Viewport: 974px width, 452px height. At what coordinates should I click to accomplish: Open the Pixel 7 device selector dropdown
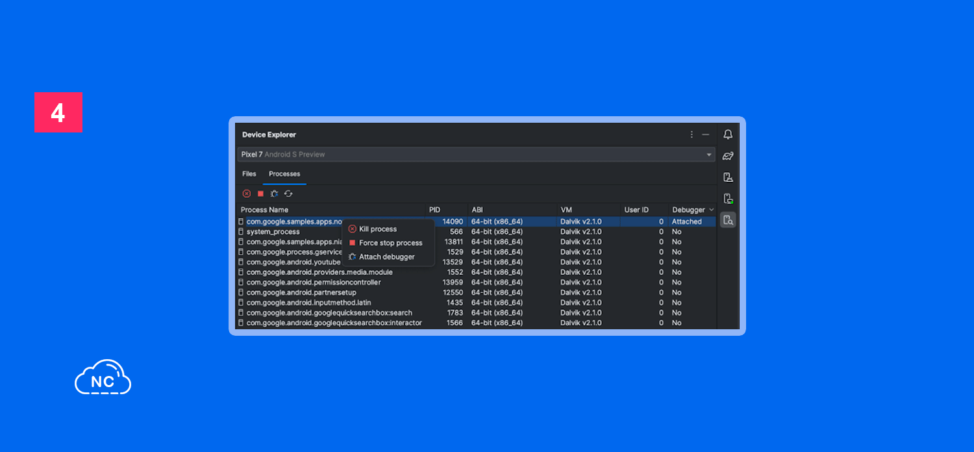click(x=476, y=155)
